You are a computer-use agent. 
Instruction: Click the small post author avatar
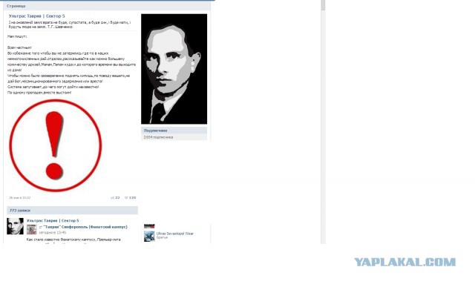(15, 226)
